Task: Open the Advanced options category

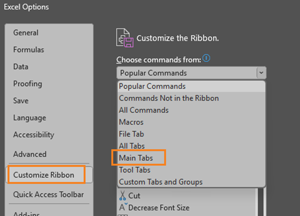Action: tap(49, 154)
